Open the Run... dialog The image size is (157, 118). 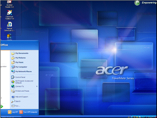pos(16,106)
